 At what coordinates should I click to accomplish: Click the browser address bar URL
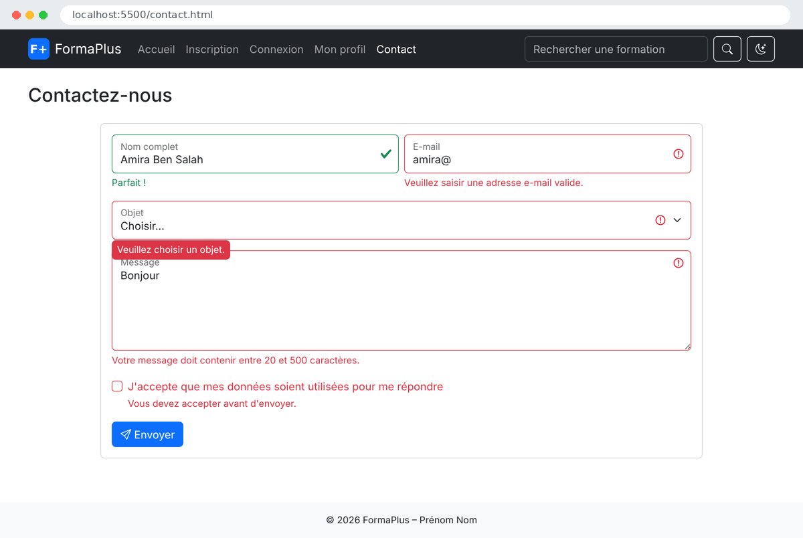(143, 15)
